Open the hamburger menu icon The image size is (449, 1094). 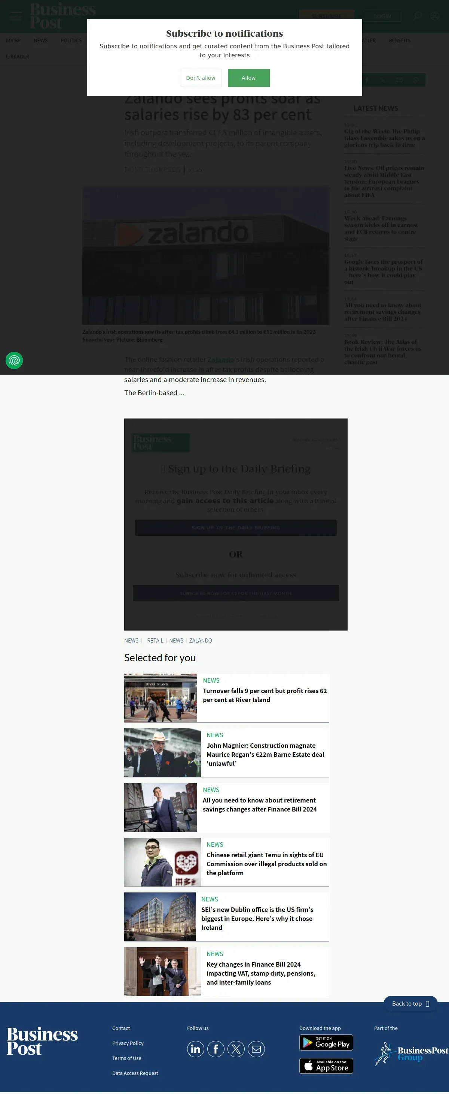(x=15, y=16)
